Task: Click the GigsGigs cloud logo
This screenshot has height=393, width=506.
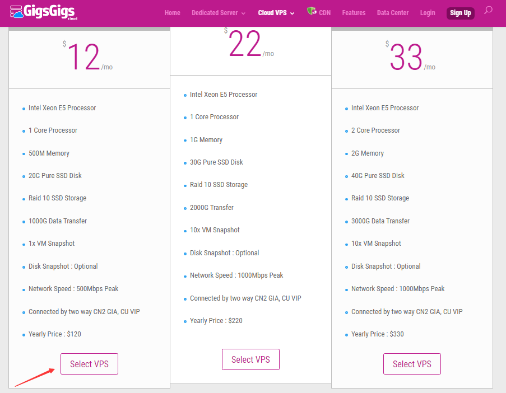Action: click(x=42, y=12)
